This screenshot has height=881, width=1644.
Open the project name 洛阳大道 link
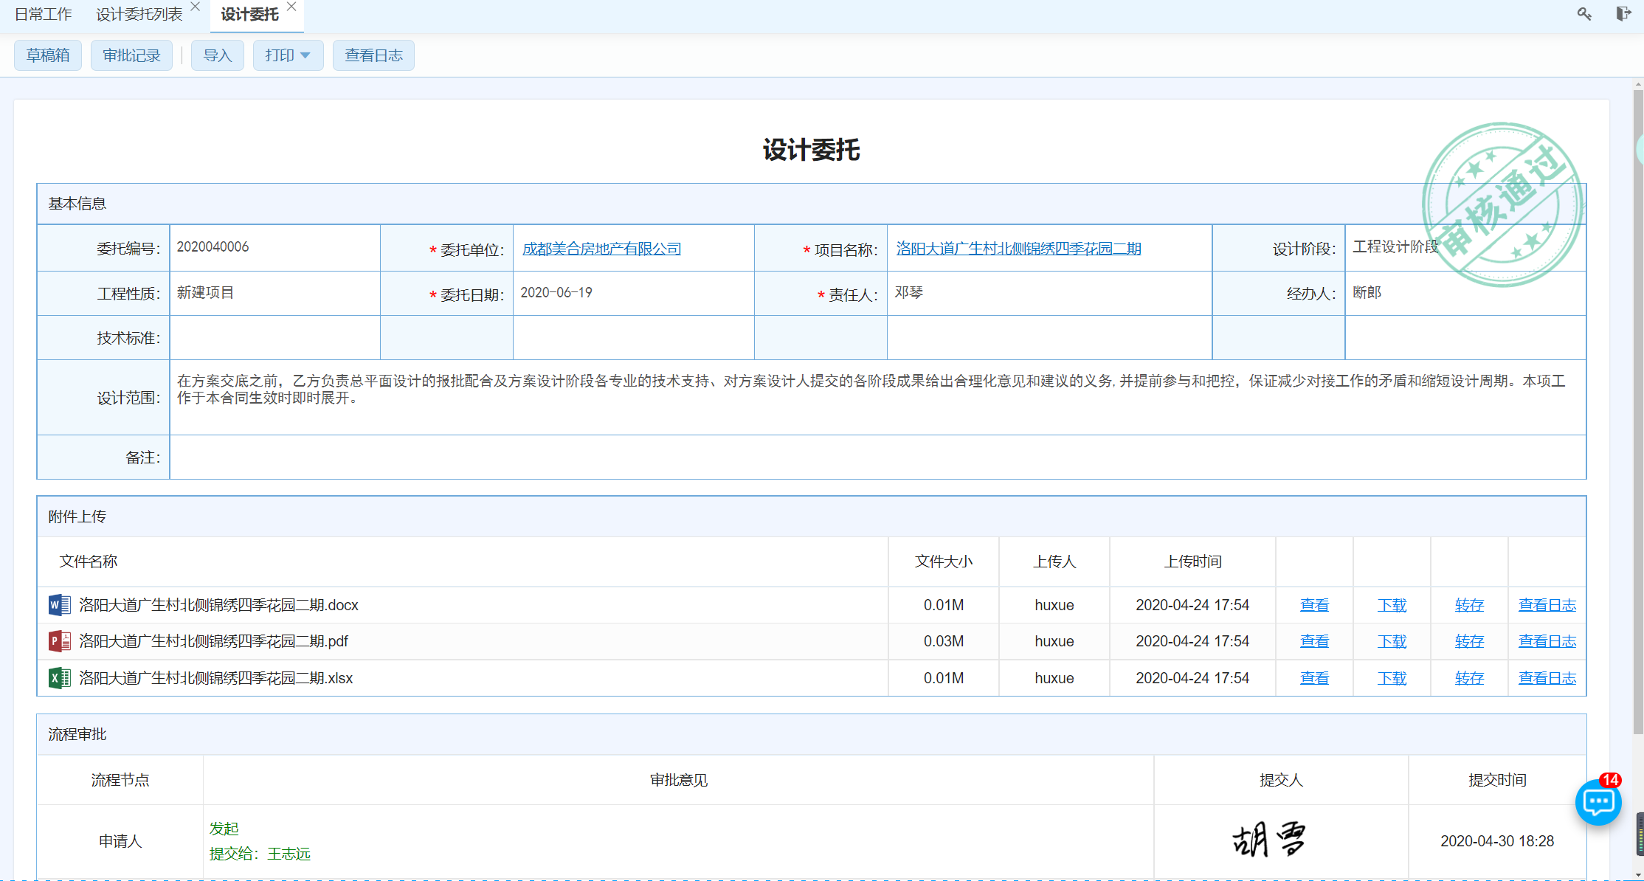tap(1018, 249)
